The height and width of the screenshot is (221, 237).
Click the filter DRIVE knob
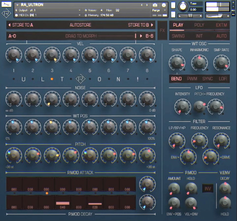(210, 157)
